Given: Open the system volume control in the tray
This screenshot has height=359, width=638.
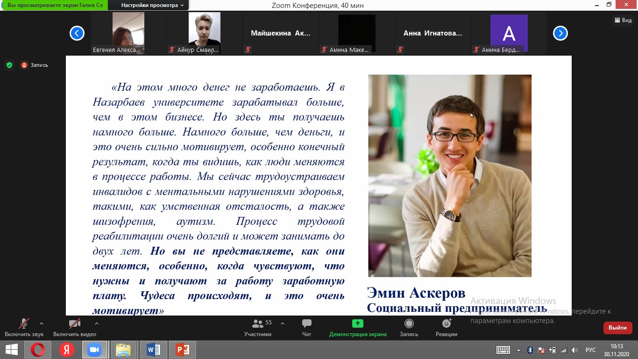Looking at the screenshot, I should (574, 350).
